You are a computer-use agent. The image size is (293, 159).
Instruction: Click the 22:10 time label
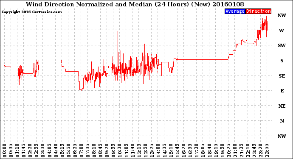point(248,151)
